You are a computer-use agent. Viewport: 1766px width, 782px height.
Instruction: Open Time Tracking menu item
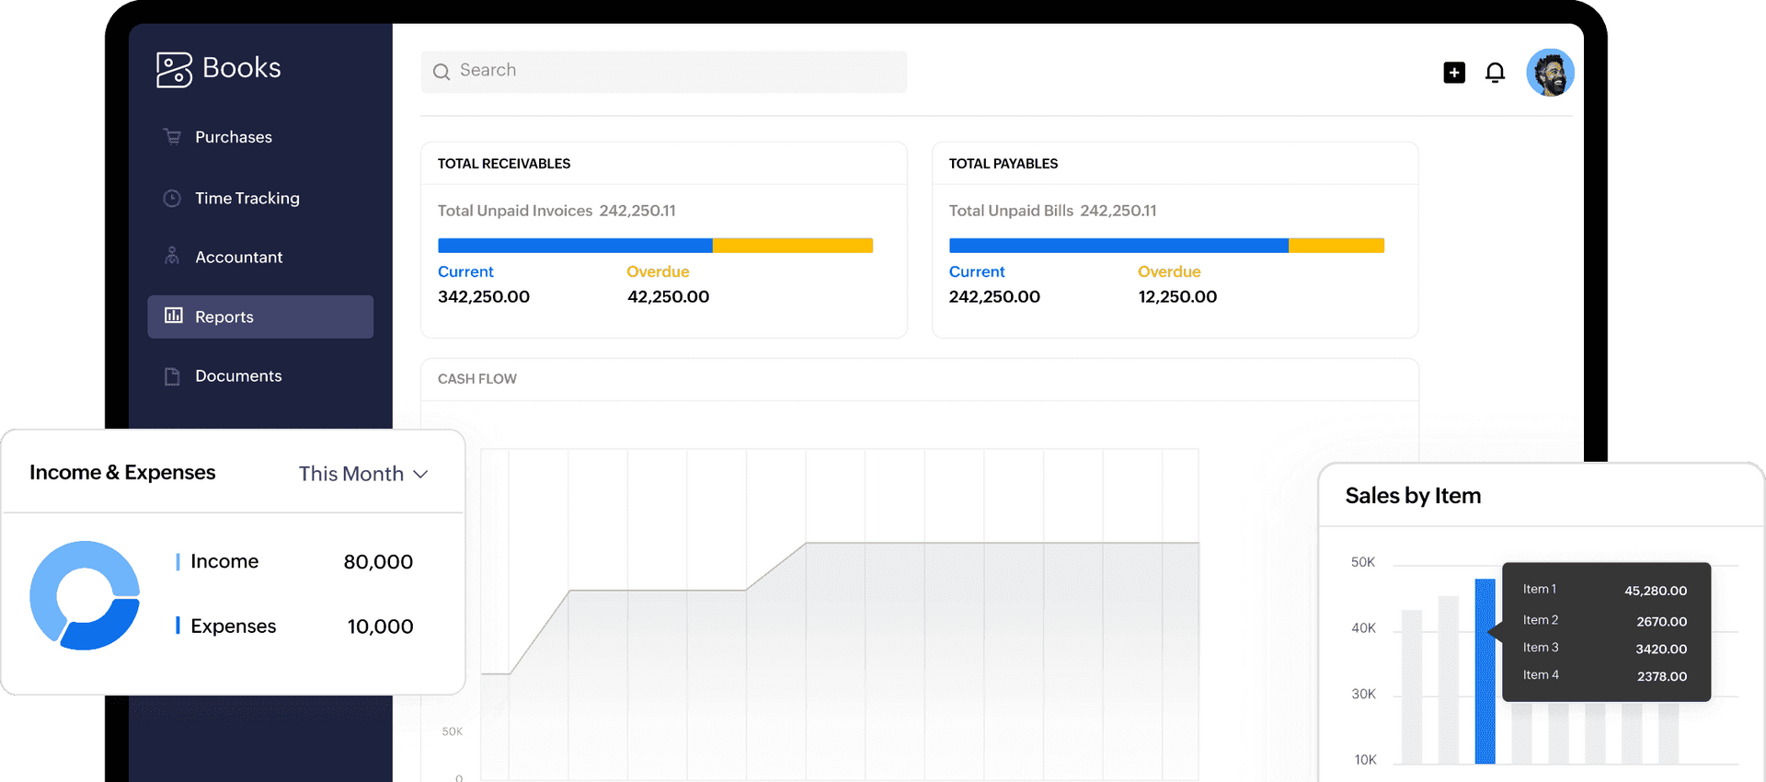pos(247,198)
